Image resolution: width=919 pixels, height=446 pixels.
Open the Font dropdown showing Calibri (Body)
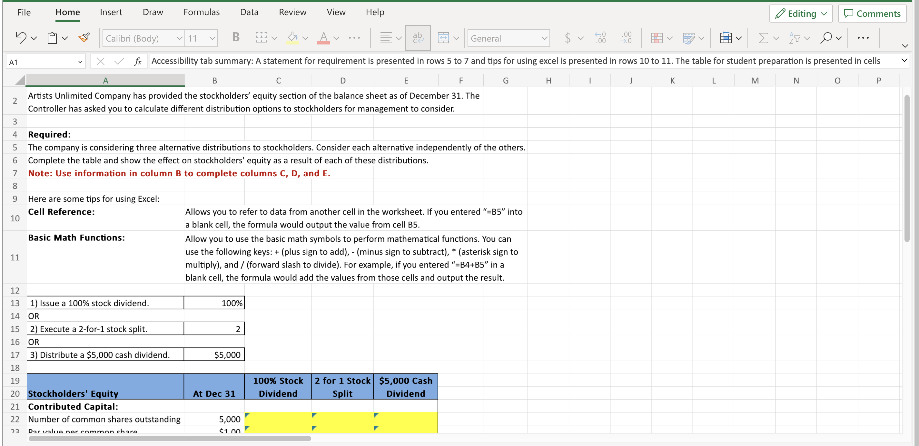point(143,38)
